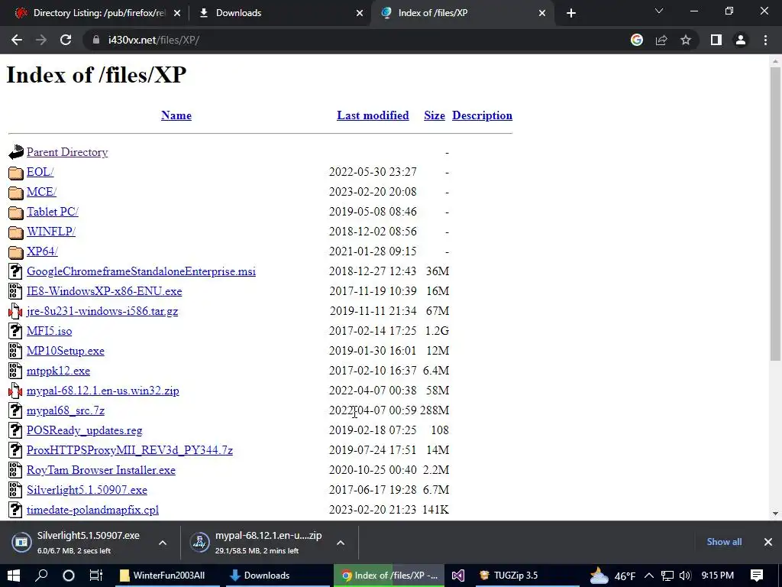782x587 pixels.
Task: Download RoyTam Browser Installer.exe
Action: point(101,470)
